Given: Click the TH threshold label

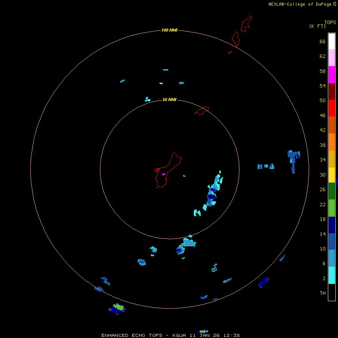Looking at the screenshot, I should [x=323, y=293].
